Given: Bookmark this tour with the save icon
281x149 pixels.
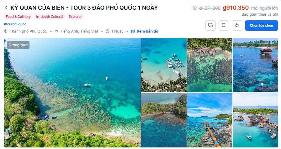Looking at the screenshot, I should tap(224, 25).
